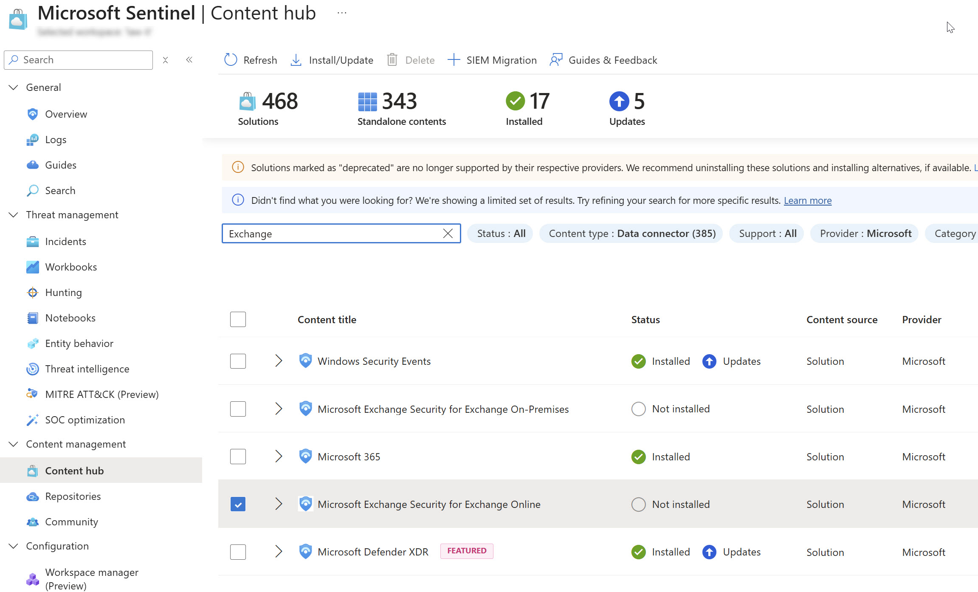978x592 pixels.
Task: Click the Delete trash icon
Action: [392, 60]
